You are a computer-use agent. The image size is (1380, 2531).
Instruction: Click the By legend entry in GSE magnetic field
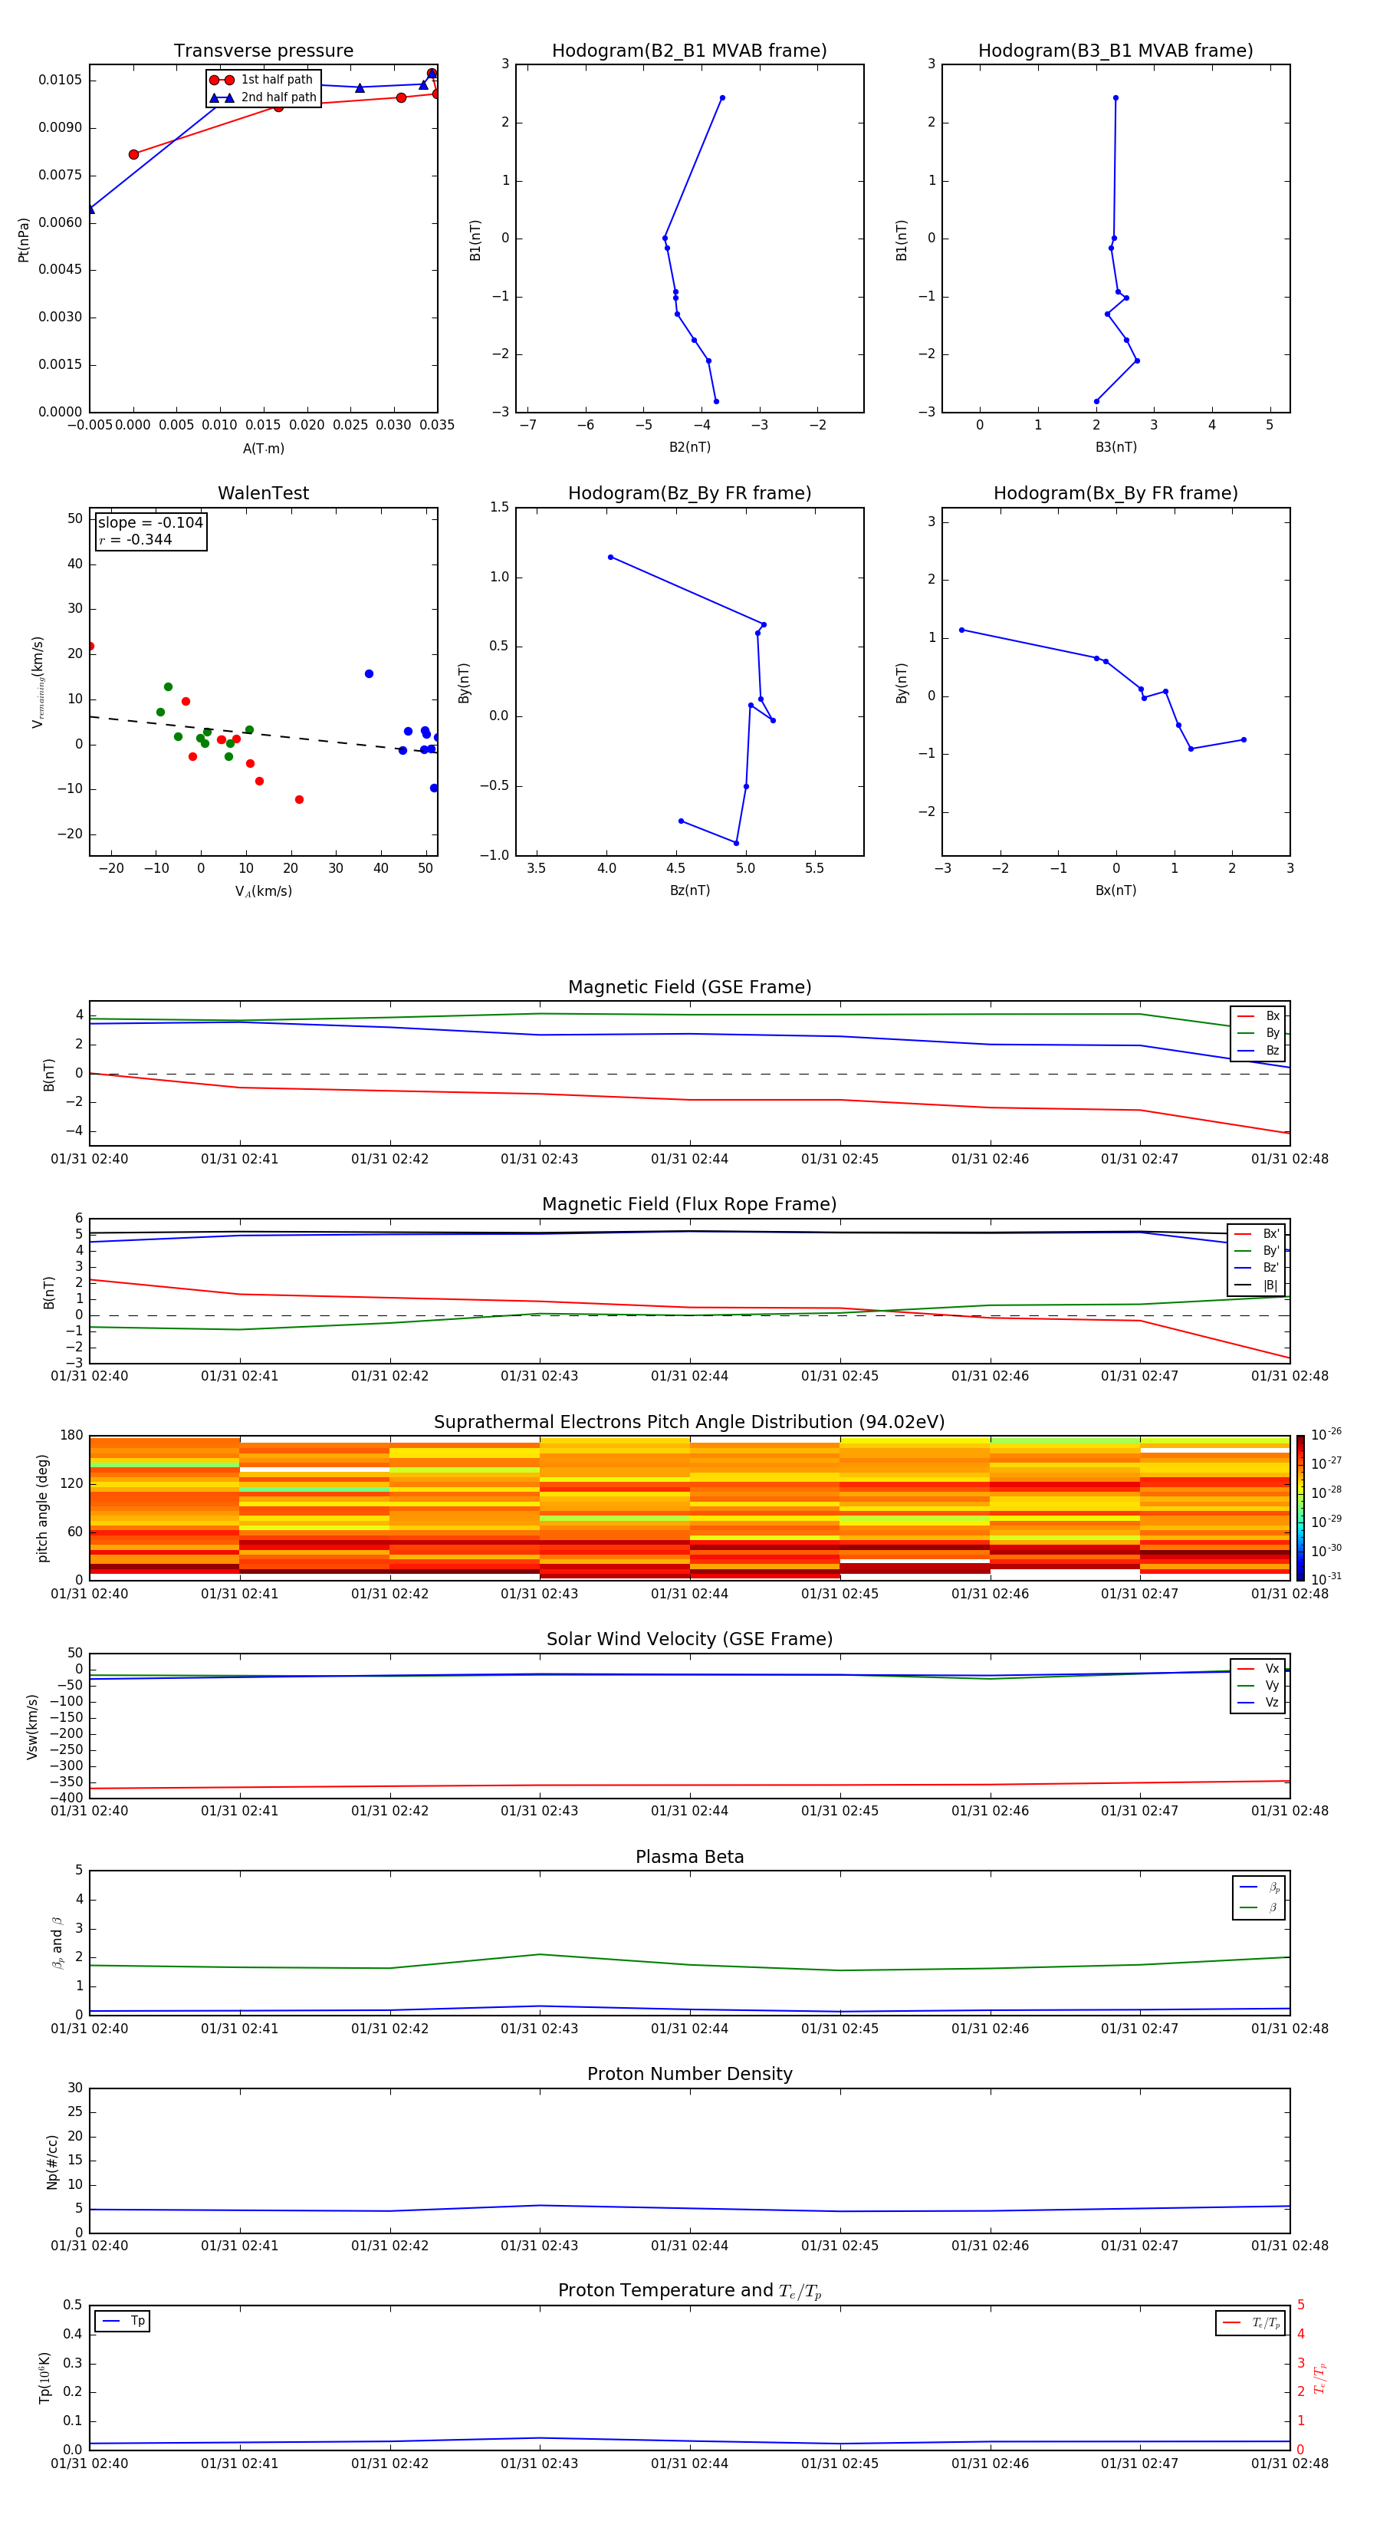(x=1258, y=1032)
